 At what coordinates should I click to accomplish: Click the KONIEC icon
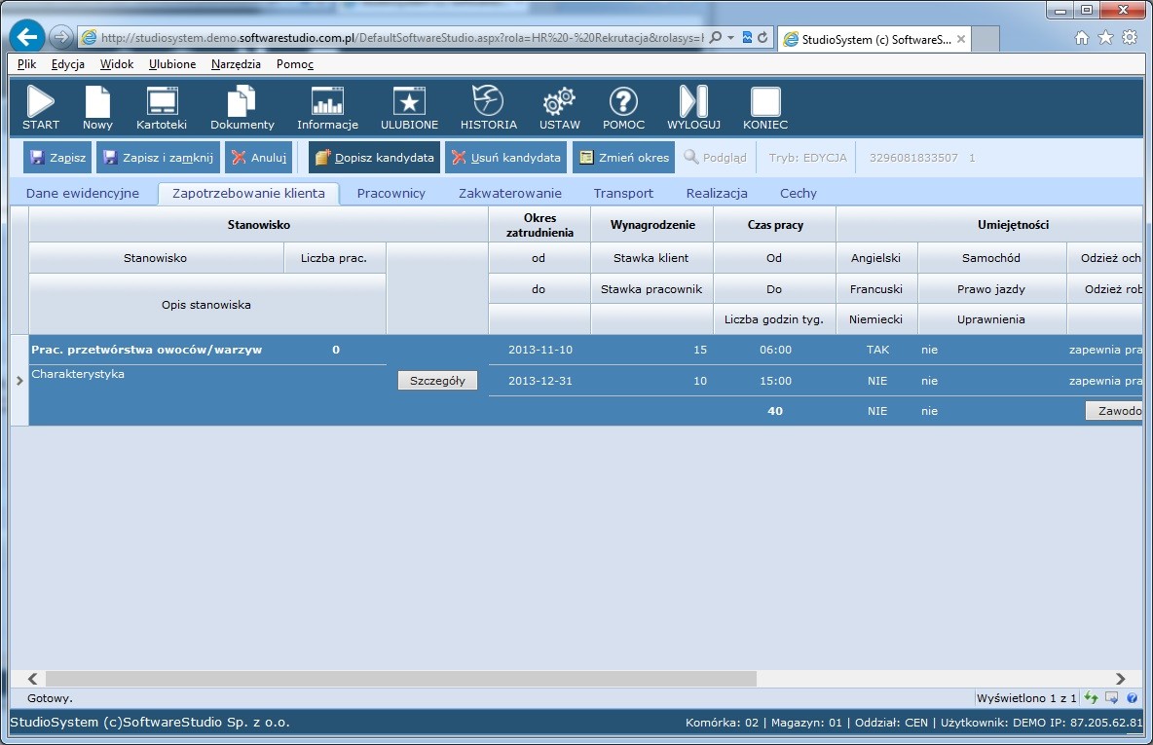765,107
